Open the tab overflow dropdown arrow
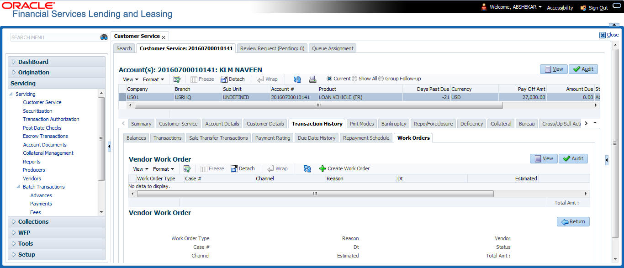624x268 pixels. (595, 123)
